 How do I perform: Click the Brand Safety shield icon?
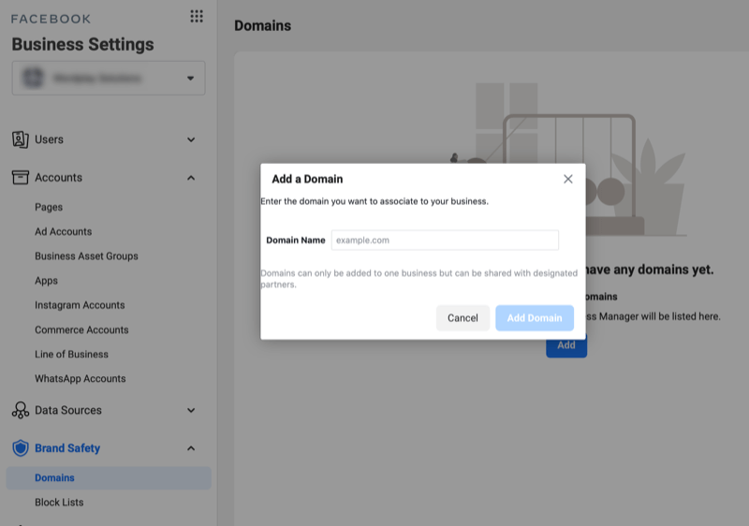[x=20, y=448]
